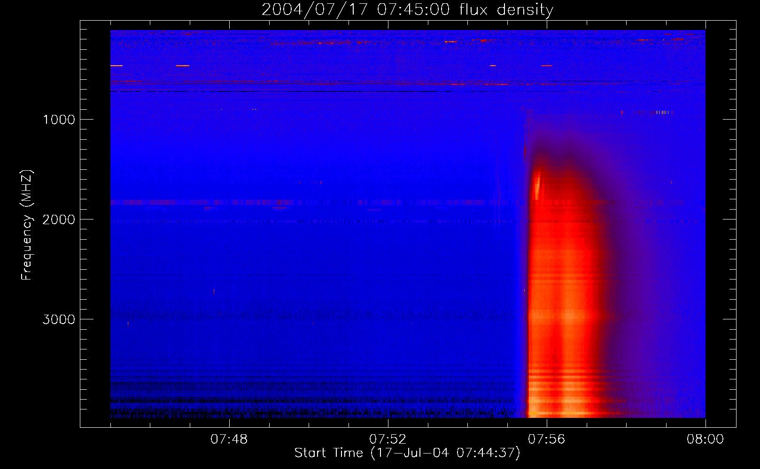
Task: Click the 07:52 time tick label
Action: (388, 439)
